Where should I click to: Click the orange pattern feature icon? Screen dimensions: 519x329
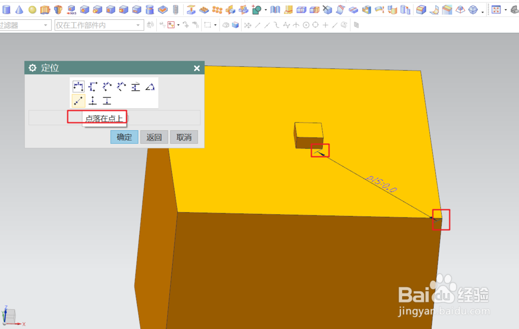(x=217, y=9)
